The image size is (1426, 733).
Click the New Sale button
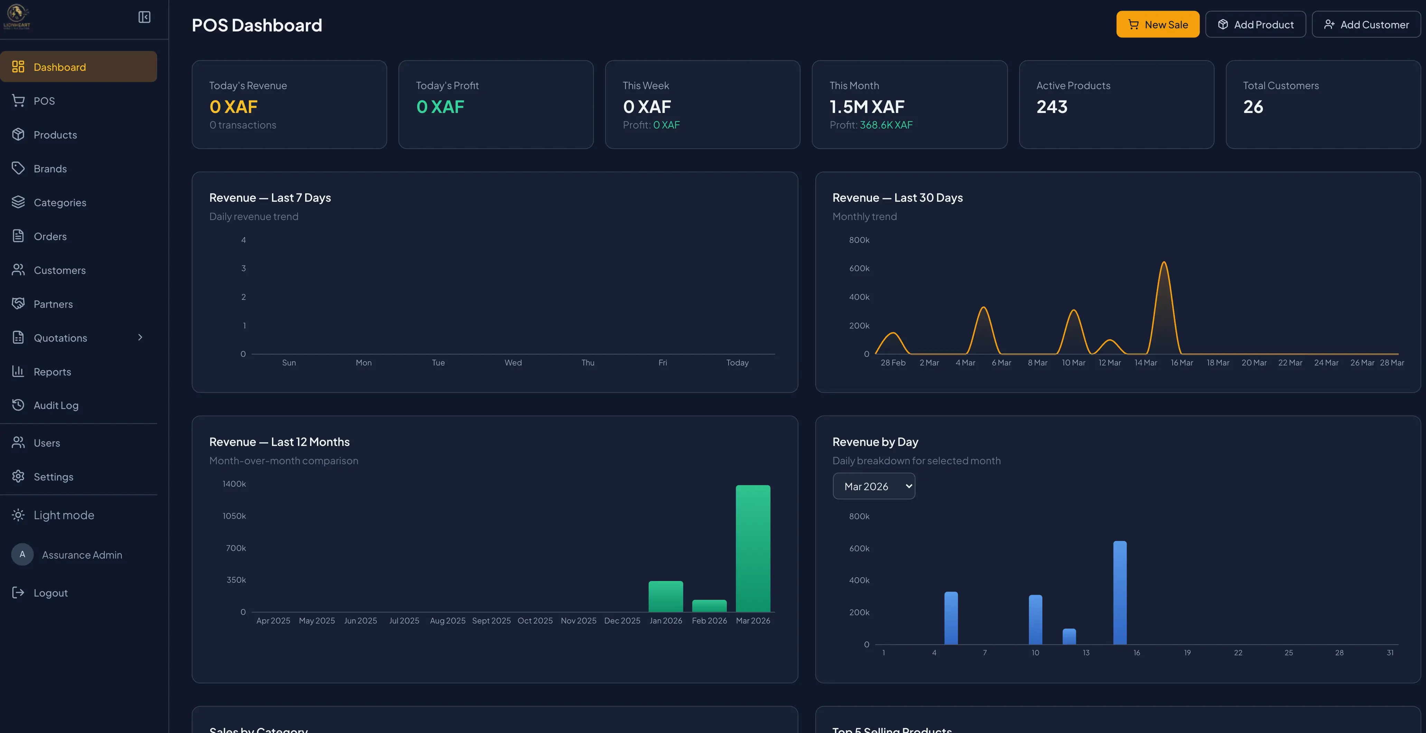tap(1157, 24)
